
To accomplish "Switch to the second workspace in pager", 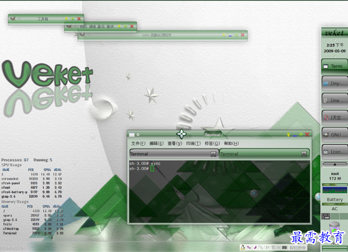I will coord(334,216).
